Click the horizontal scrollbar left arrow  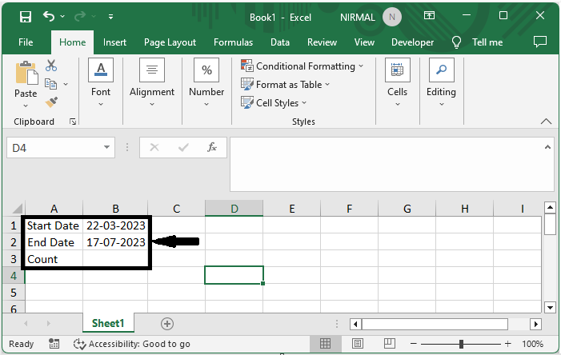[355, 325]
